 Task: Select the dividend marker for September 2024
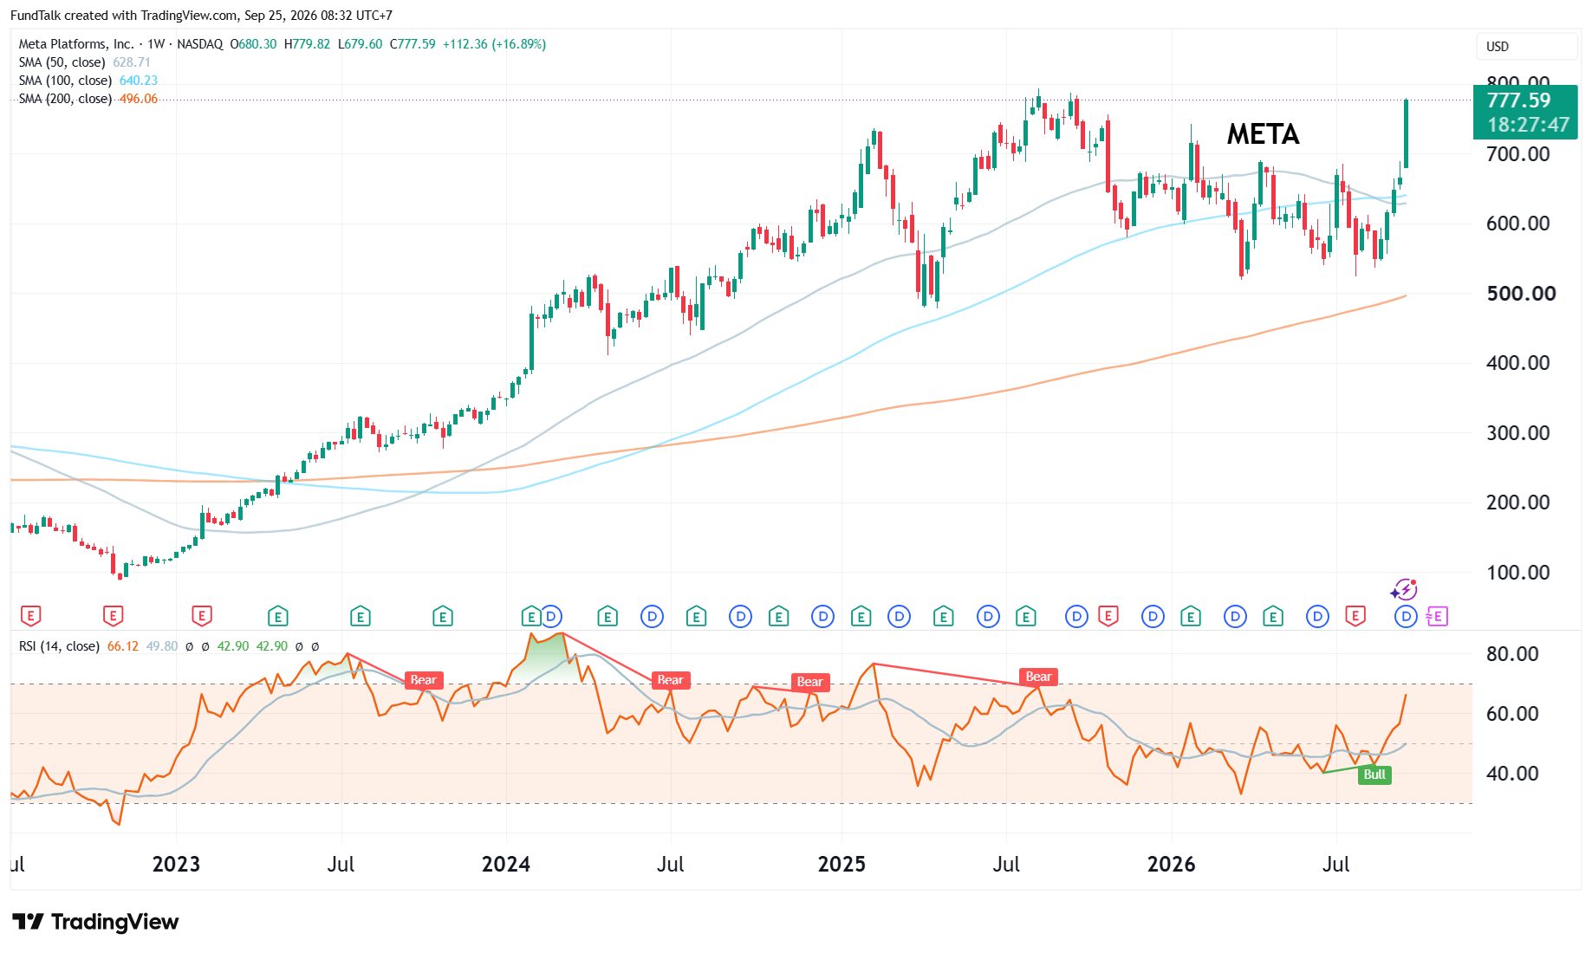pyautogui.click(x=740, y=617)
